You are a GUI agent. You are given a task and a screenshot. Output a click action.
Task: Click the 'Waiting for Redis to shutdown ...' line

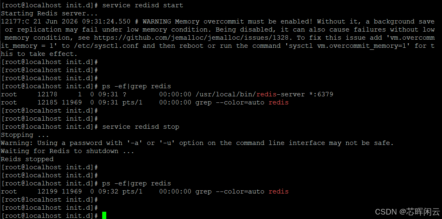(x=67, y=151)
